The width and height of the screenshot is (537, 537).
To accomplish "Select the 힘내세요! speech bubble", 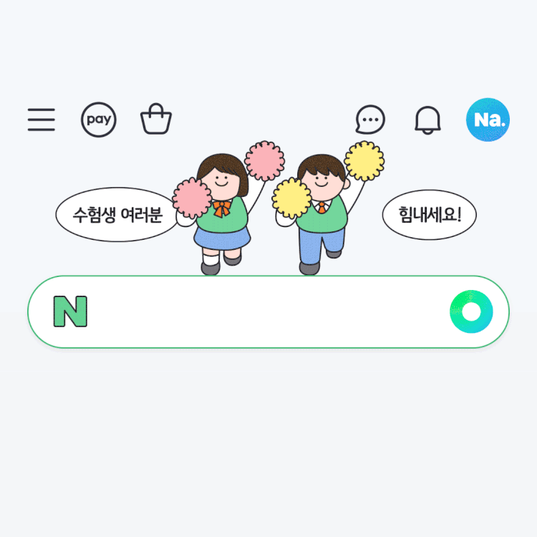I will 430,215.
